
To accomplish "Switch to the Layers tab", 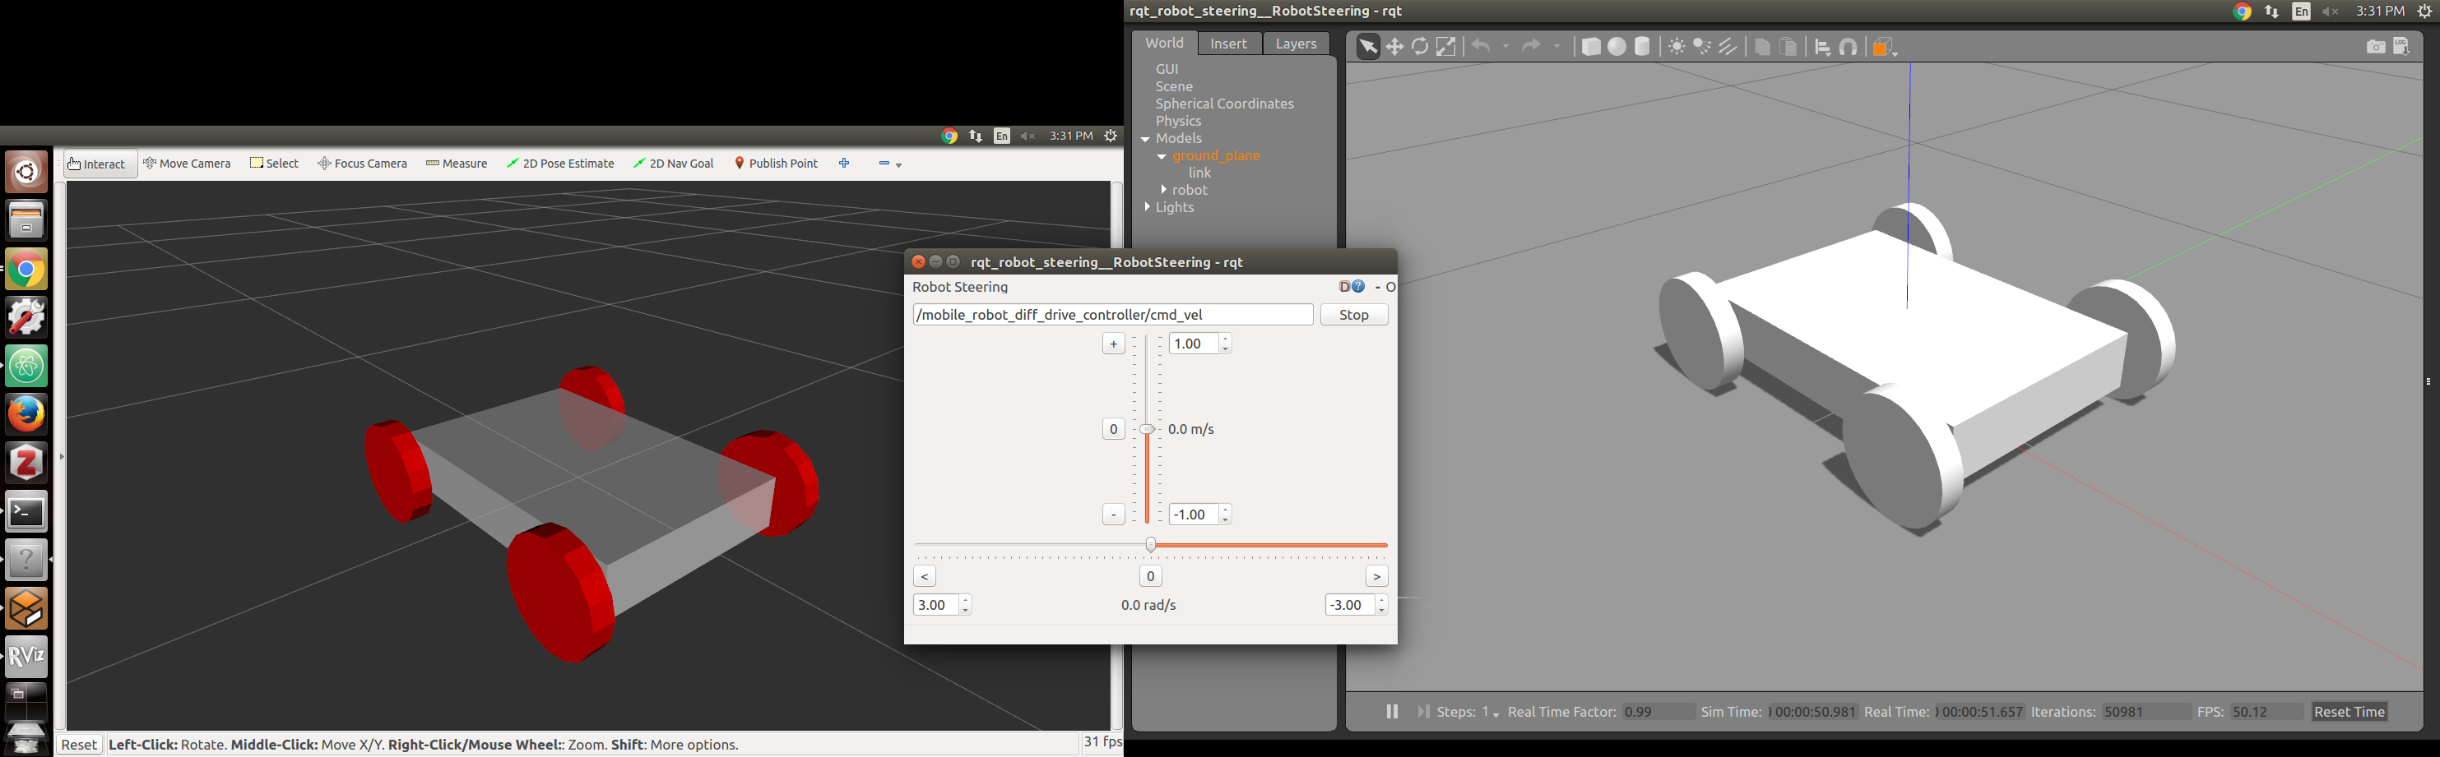I will pos(1296,44).
